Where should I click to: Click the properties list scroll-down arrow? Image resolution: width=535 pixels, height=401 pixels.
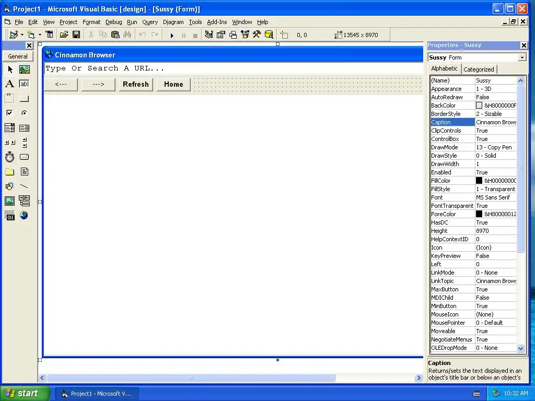[x=521, y=348]
